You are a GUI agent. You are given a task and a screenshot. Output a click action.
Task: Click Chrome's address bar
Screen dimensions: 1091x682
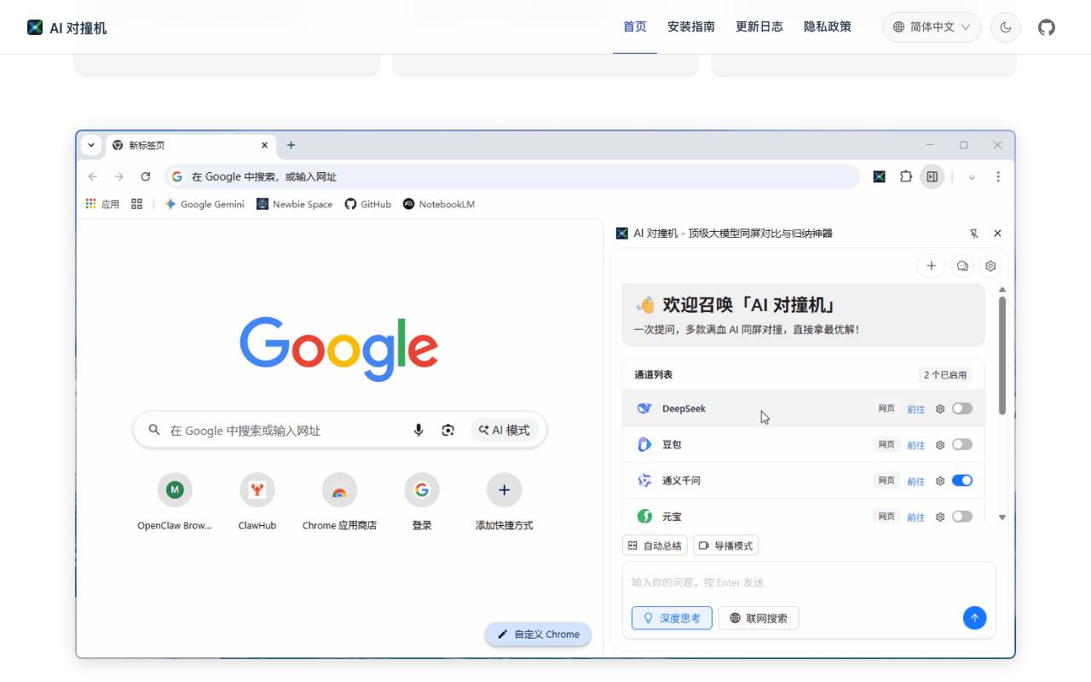click(512, 176)
